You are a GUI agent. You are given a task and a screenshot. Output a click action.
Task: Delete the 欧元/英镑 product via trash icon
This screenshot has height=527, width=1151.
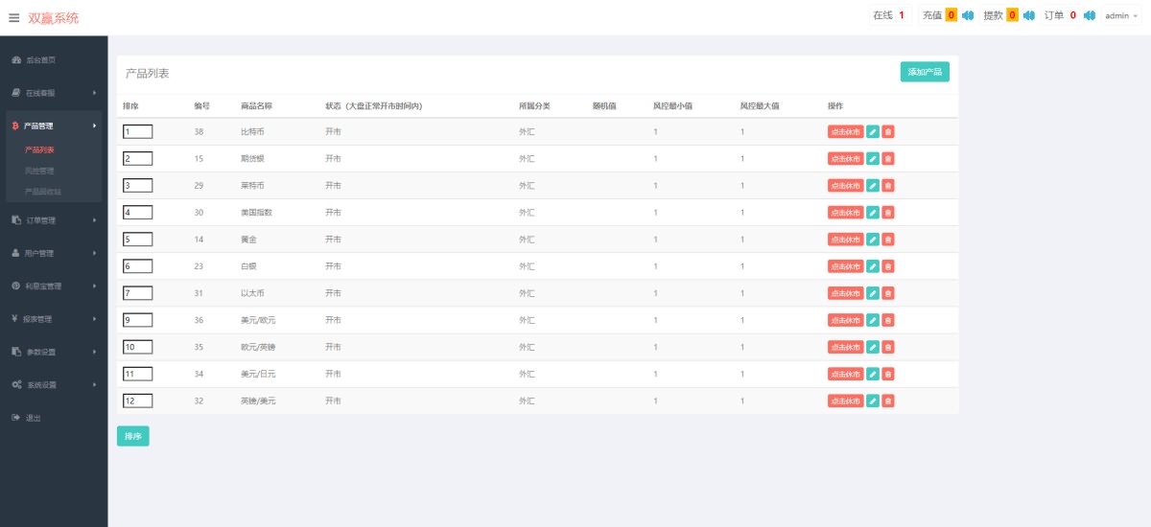(888, 347)
